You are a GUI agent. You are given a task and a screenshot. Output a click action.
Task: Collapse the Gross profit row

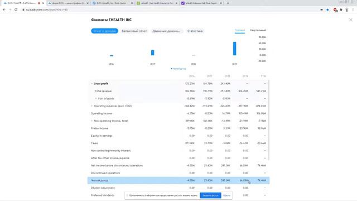tap(91, 84)
